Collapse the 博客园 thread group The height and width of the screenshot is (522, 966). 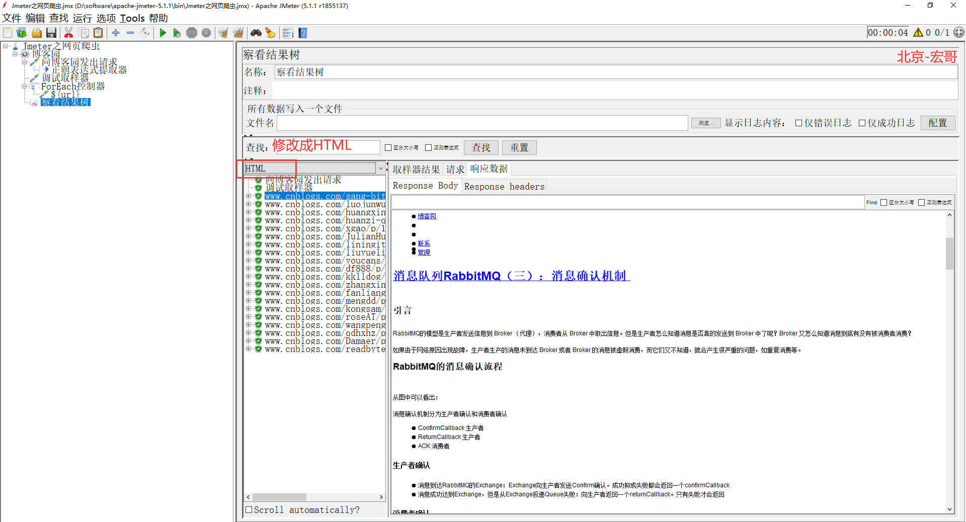[15, 54]
